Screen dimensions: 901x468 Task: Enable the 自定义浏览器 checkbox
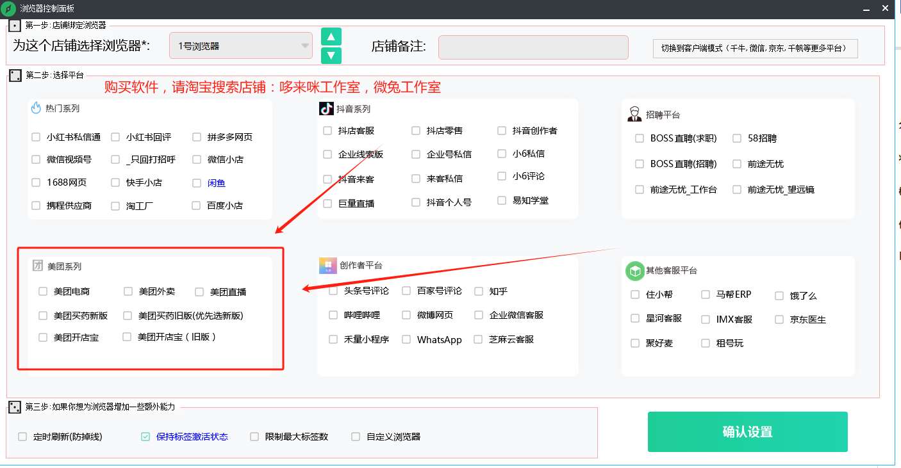pyautogui.click(x=356, y=437)
